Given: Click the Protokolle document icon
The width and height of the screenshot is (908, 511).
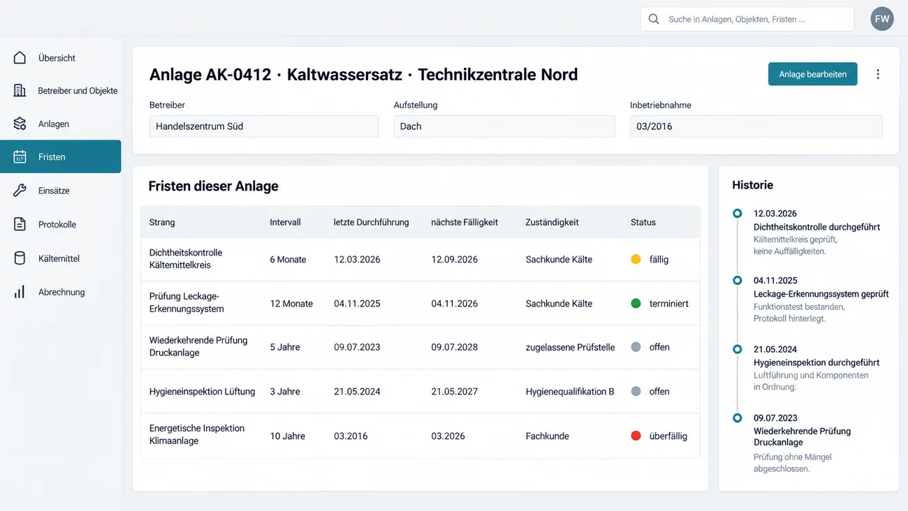Looking at the screenshot, I should (20, 224).
